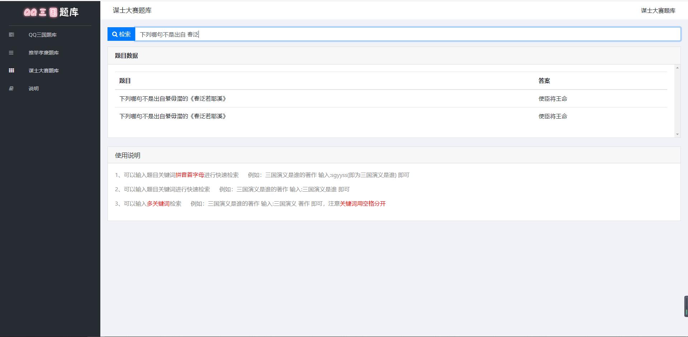The height and width of the screenshot is (337, 688).
Task: Click the results scrollbar down arrow
Action: [677, 134]
